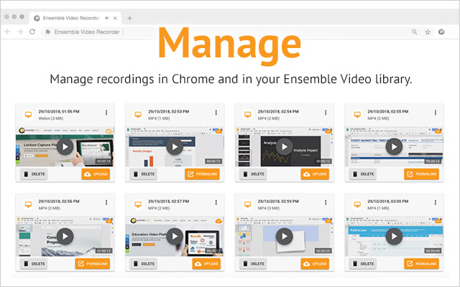The width and height of the screenshot is (460, 287).
Task: Play the 02:56 PM recording
Action: [65, 236]
